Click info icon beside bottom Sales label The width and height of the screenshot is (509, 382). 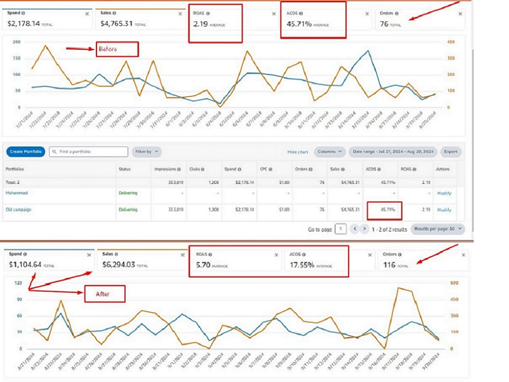(x=116, y=254)
